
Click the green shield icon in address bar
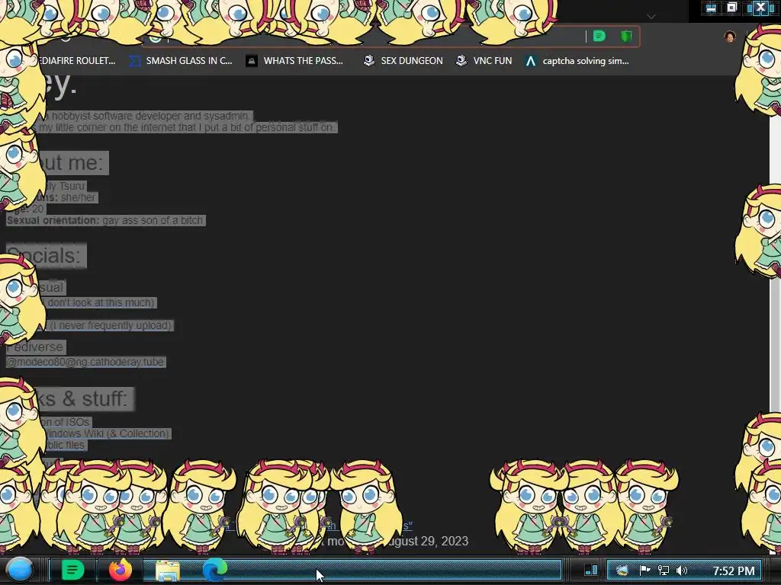tap(626, 36)
